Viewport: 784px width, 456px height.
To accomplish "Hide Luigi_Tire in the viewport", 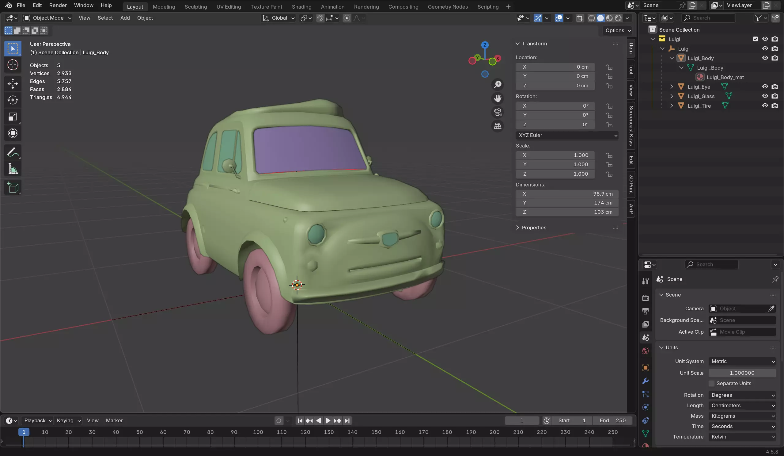I will coord(765,105).
